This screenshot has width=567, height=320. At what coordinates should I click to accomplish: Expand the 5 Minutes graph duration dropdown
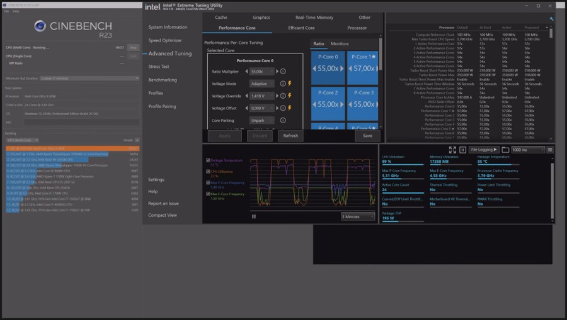[x=358, y=216]
